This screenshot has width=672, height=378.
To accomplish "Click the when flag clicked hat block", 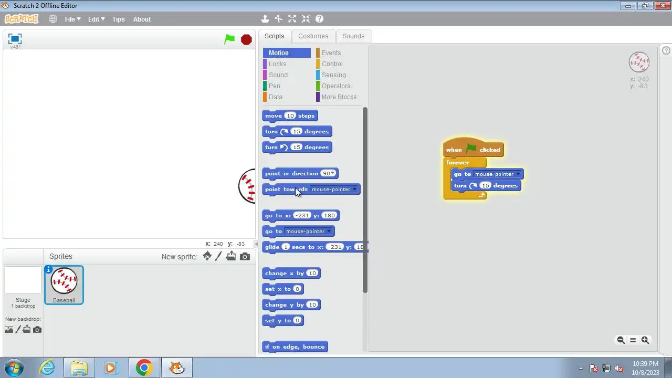I will coord(473,149).
